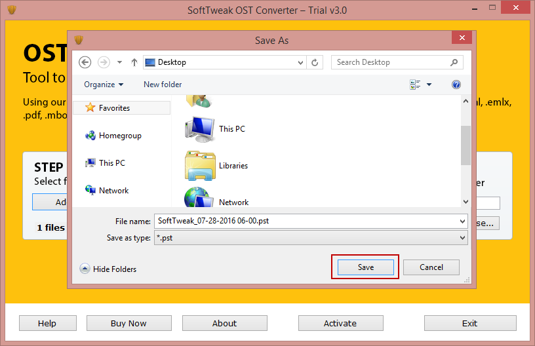The width and height of the screenshot is (535, 346).
Task: Create a New folder
Action: click(x=163, y=85)
